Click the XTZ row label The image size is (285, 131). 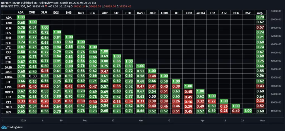(x=8, y=102)
